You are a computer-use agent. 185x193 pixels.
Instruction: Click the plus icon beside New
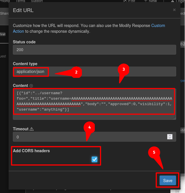(x=146, y=1)
